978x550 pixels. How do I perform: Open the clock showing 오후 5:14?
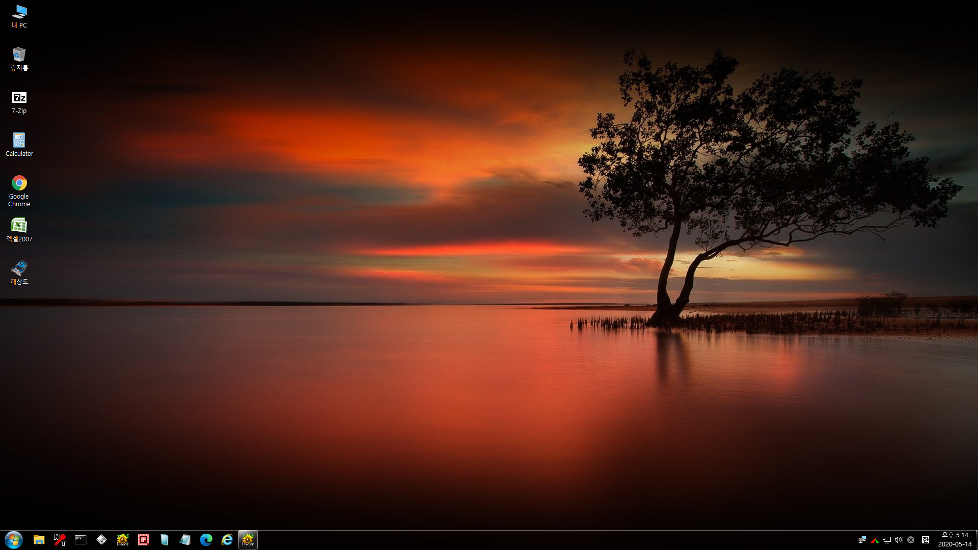pyautogui.click(x=955, y=540)
